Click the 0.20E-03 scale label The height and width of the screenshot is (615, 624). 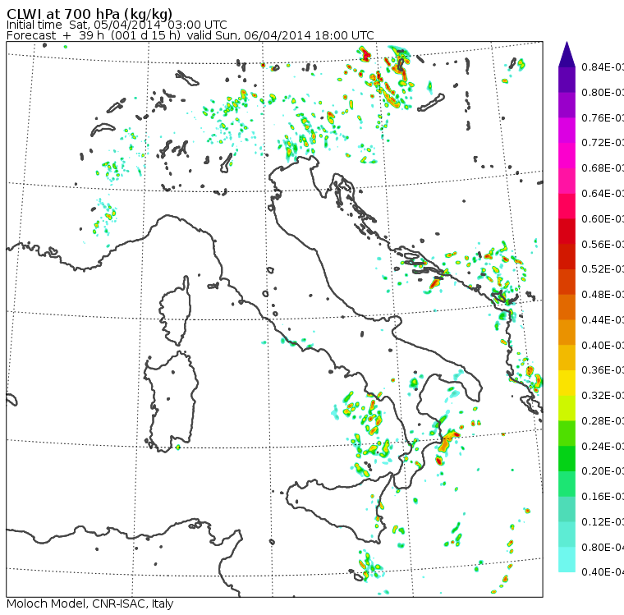pyautogui.click(x=603, y=471)
